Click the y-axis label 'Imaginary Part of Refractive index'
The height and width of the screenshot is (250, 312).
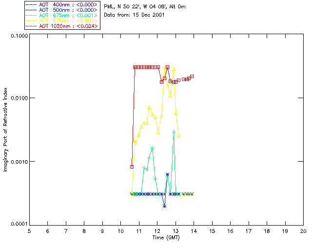pyautogui.click(x=5, y=129)
